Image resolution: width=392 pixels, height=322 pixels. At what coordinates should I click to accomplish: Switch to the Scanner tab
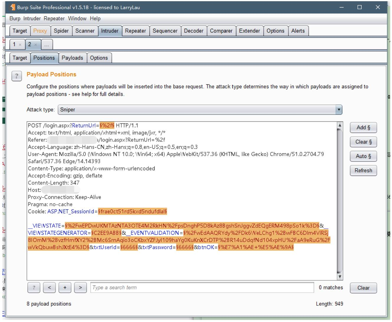coord(85,31)
